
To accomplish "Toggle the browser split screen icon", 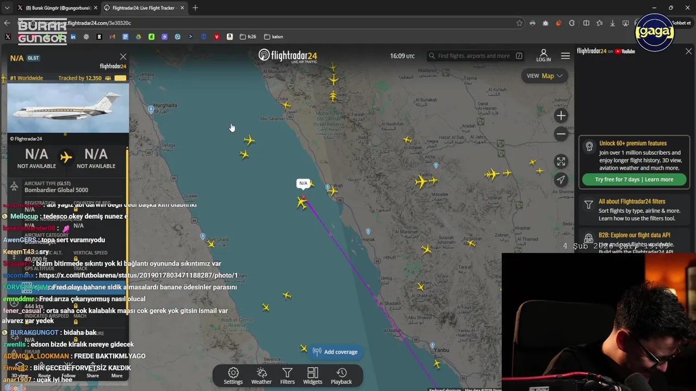I will 586,23.
